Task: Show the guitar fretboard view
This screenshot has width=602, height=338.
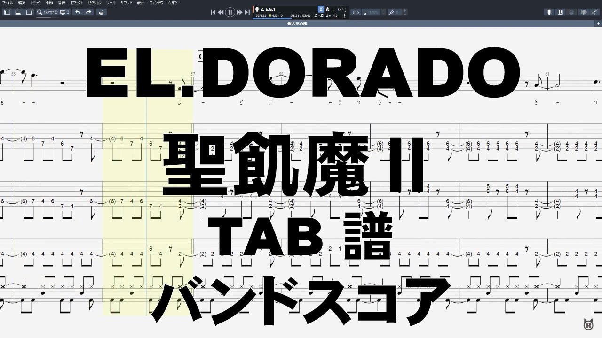Action: click(549, 12)
